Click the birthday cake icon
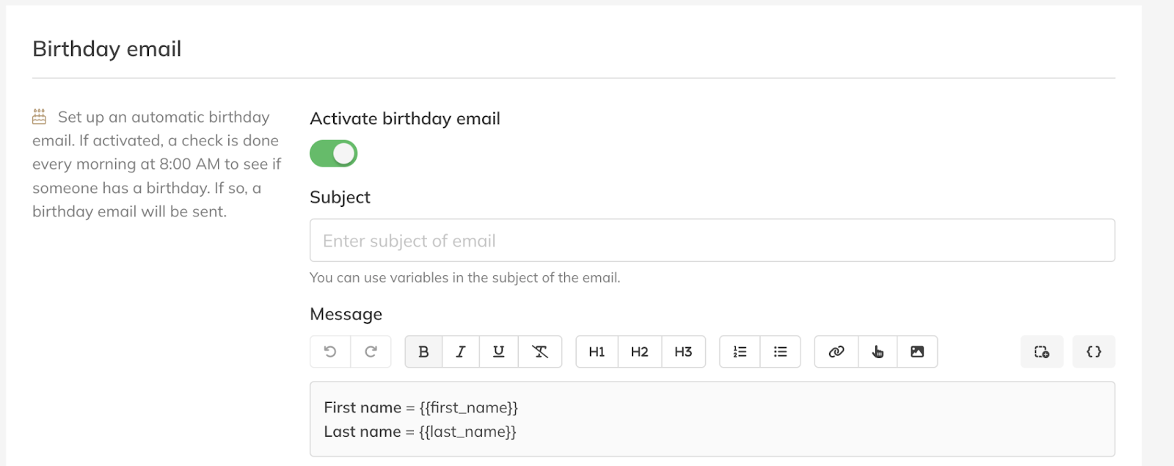 [x=40, y=117]
